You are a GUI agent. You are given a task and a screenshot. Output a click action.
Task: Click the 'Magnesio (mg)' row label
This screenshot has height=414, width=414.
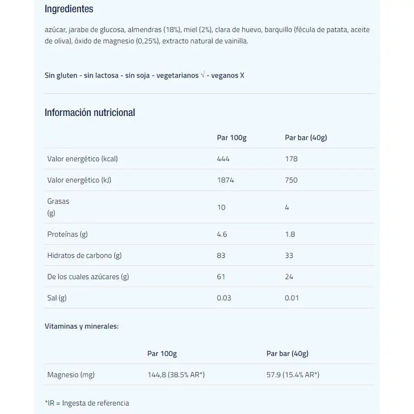click(71, 375)
